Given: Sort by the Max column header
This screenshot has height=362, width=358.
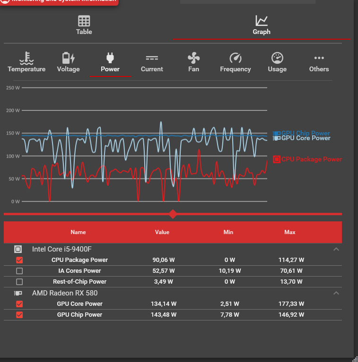Looking at the screenshot, I should click(x=290, y=232).
